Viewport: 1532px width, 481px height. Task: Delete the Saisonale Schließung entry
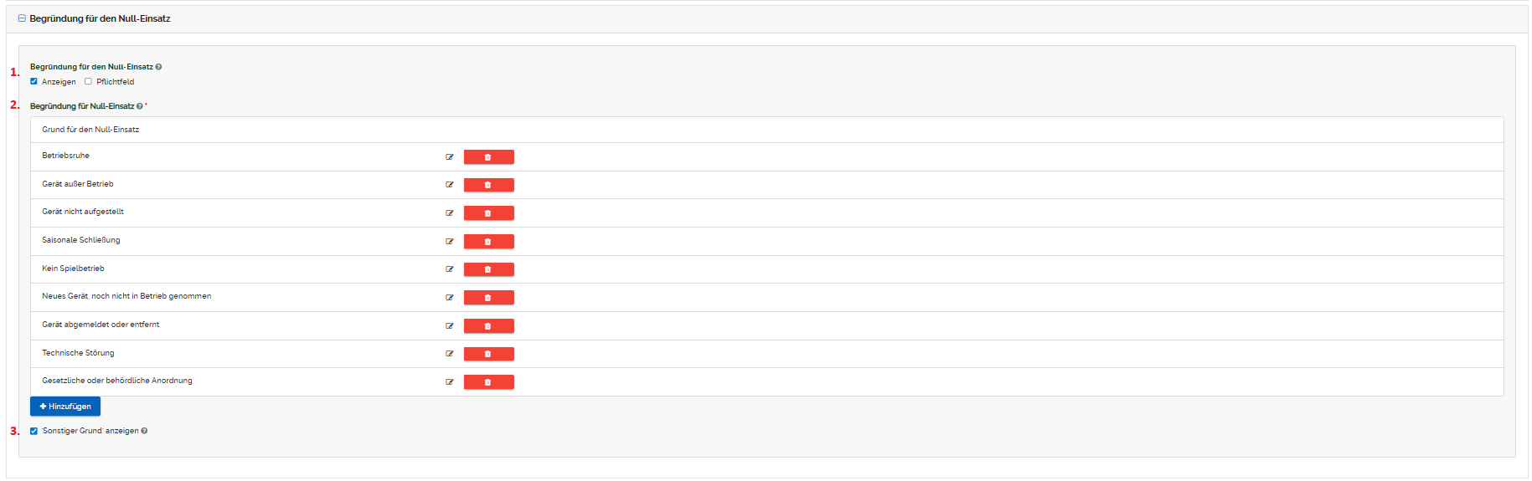(488, 242)
